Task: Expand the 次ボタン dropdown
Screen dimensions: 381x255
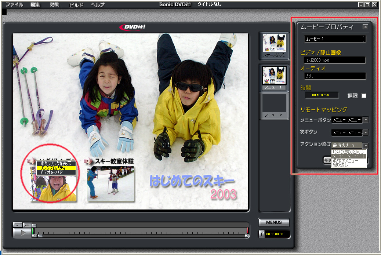Action: coord(366,132)
